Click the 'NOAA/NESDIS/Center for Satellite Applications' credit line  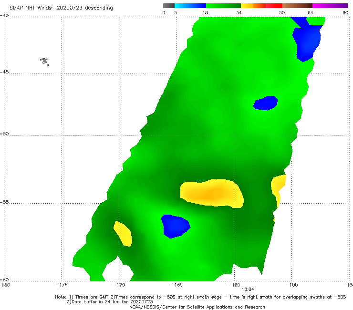click(197, 307)
